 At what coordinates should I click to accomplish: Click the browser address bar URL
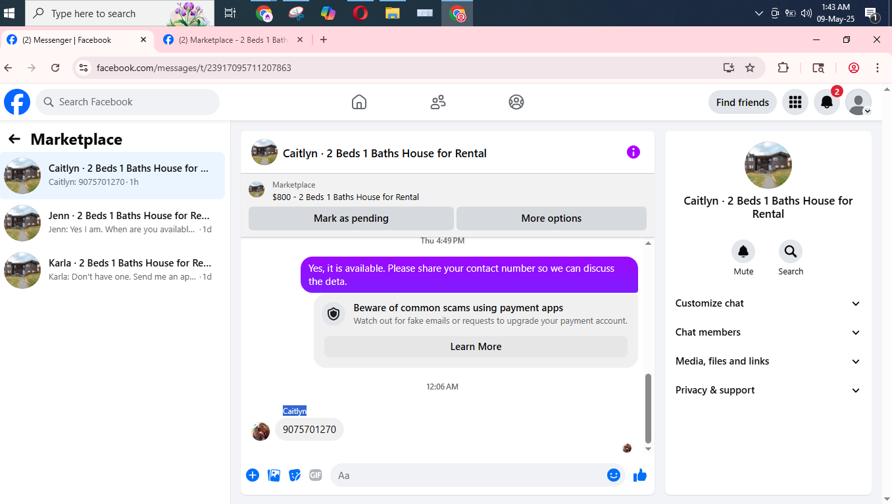(194, 68)
